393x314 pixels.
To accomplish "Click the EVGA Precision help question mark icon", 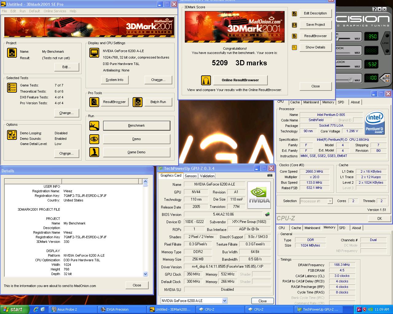I will (x=375, y=10).
